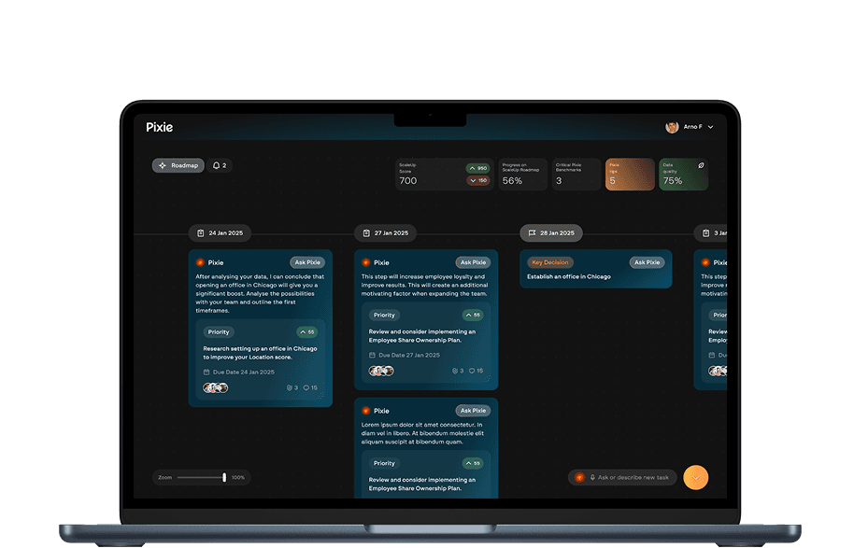Collapse the 55 priority chevron on the Chicago card
Viewport: 854px width, 548px height.
(x=306, y=331)
